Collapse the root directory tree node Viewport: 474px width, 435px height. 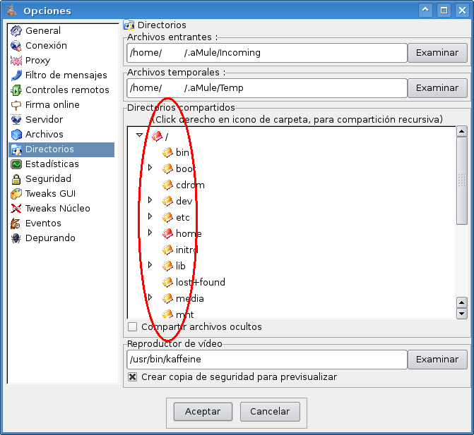coord(139,136)
